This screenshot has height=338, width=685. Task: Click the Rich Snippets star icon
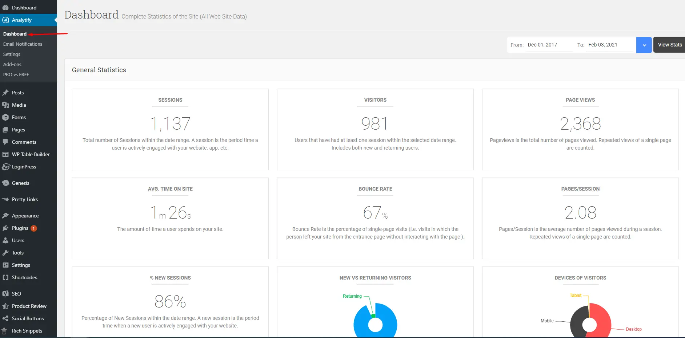4,331
